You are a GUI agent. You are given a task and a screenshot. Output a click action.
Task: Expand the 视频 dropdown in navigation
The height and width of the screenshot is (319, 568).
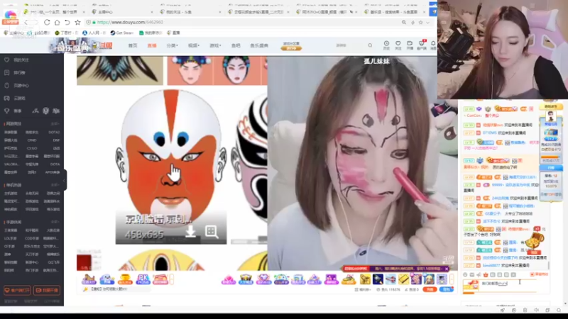tap(194, 45)
